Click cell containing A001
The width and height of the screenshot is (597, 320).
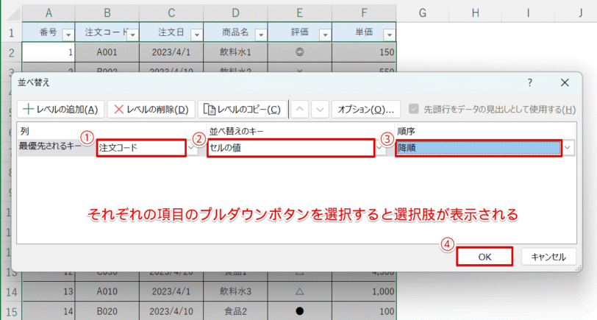[107, 52]
